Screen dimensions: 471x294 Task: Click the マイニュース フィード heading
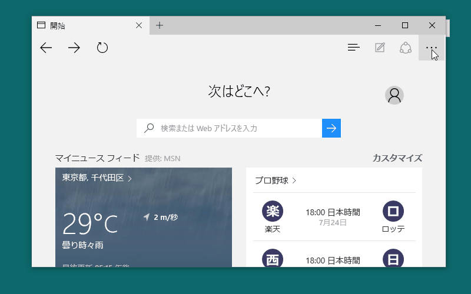pos(98,158)
